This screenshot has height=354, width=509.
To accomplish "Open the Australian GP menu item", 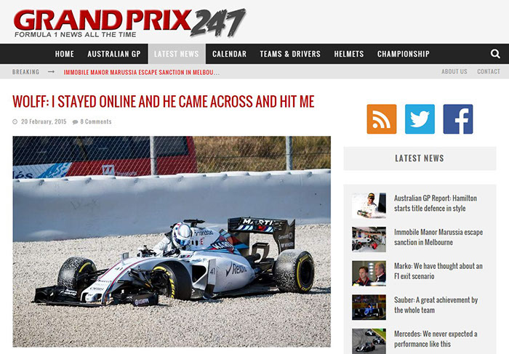I will point(114,54).
